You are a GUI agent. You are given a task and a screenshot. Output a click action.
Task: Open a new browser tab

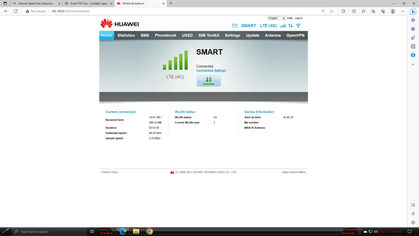(171, 3)
